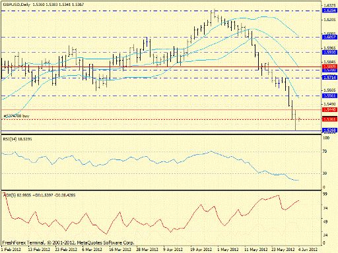Select the blue 1.6057 price label

coord(329,37)
